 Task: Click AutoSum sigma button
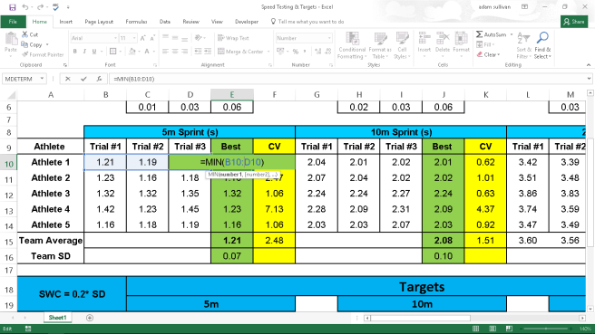491,34
